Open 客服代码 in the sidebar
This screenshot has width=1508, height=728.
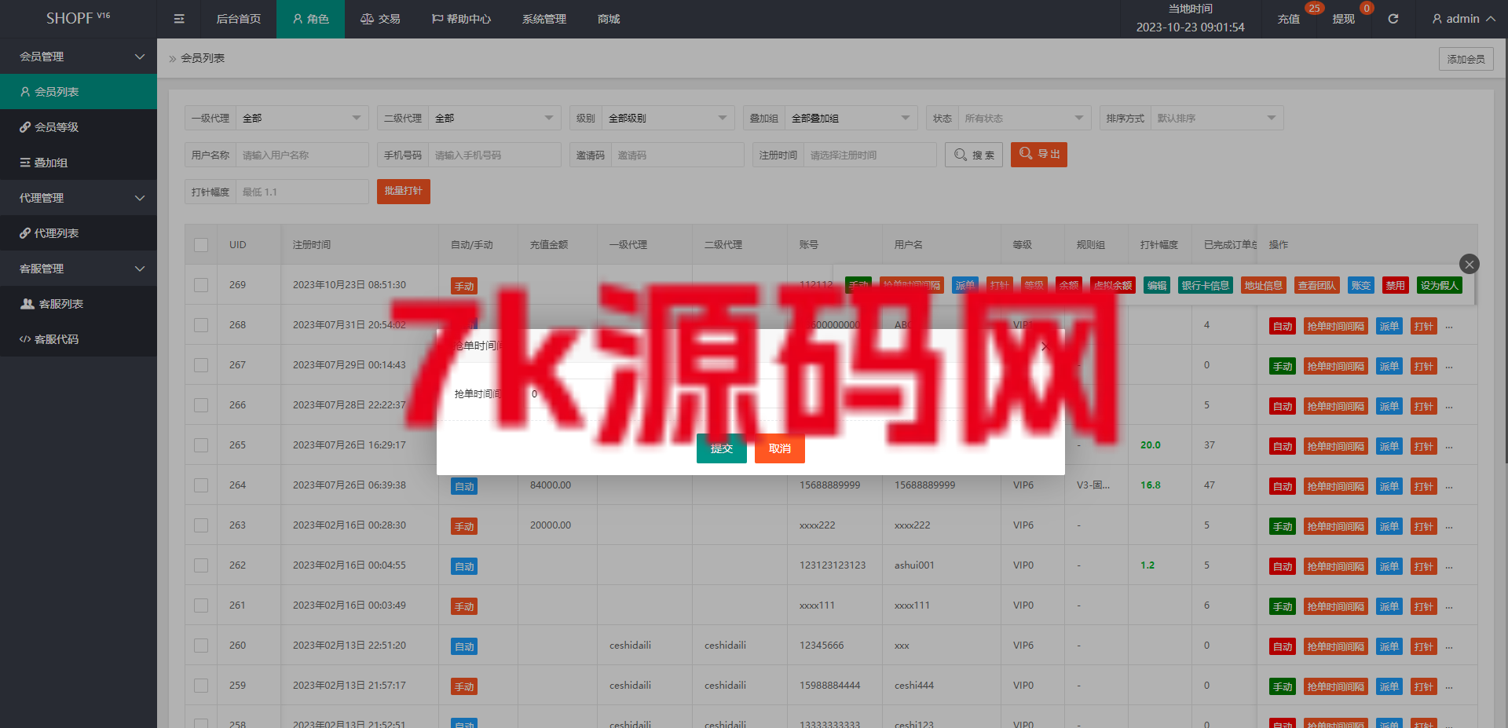pos(79,339)
